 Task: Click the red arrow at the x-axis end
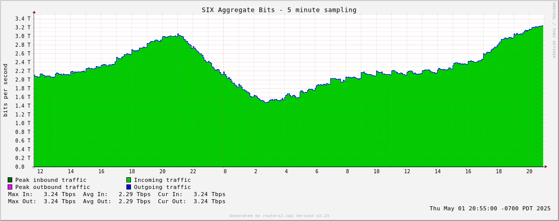(x=546, y=167)
